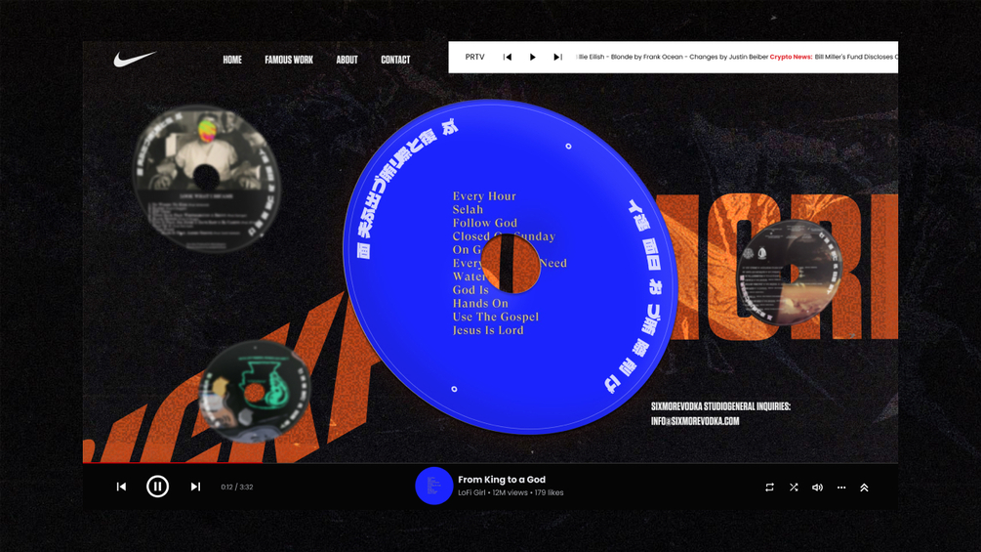
Task: Click the Every Hour track title
Action: 484,196
